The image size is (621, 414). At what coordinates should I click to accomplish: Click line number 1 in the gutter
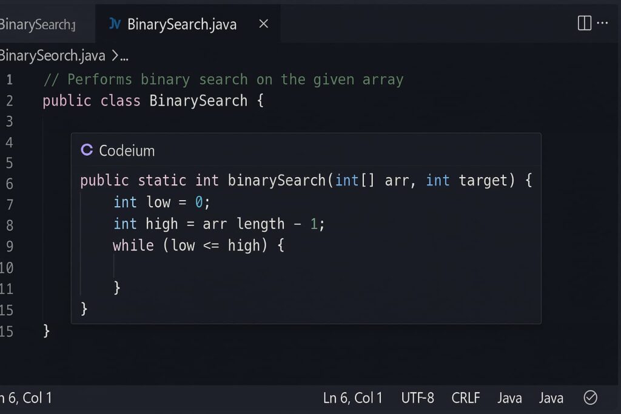click(10, 80)
